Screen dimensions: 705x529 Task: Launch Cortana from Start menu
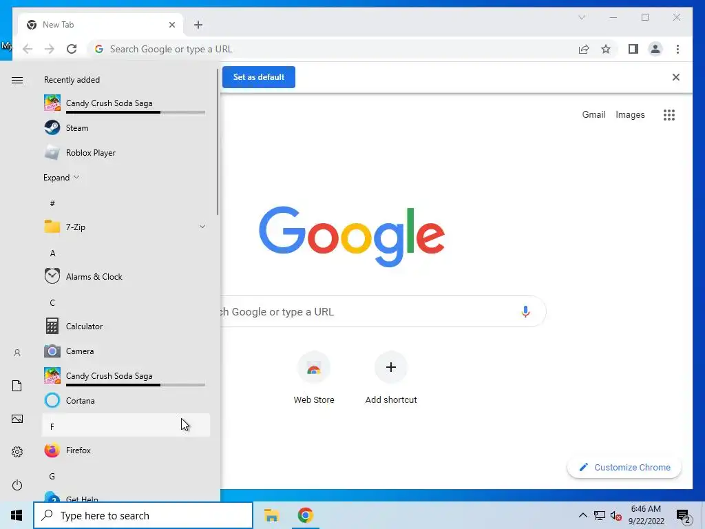coord(126,401)
